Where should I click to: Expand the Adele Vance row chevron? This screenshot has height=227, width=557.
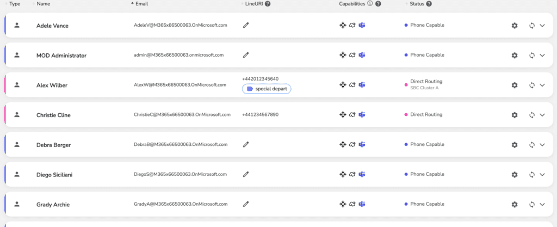pos(542,26)
